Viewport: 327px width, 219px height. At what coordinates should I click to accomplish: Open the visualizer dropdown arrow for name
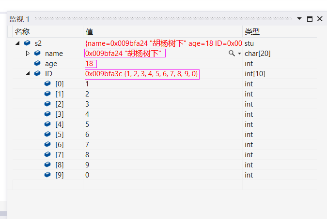click(x=239, y=54)
